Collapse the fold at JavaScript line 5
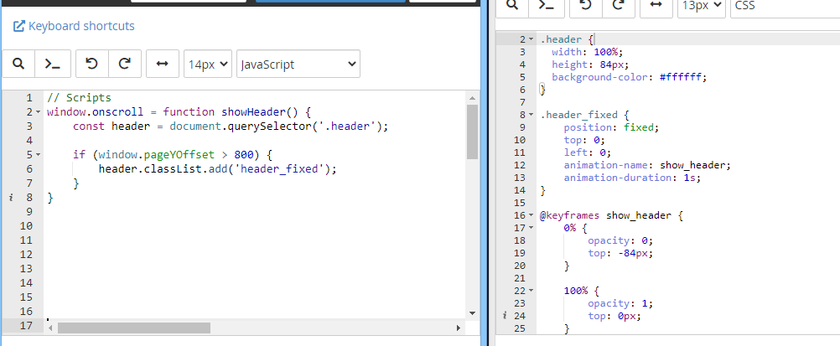 pos(38,155)
